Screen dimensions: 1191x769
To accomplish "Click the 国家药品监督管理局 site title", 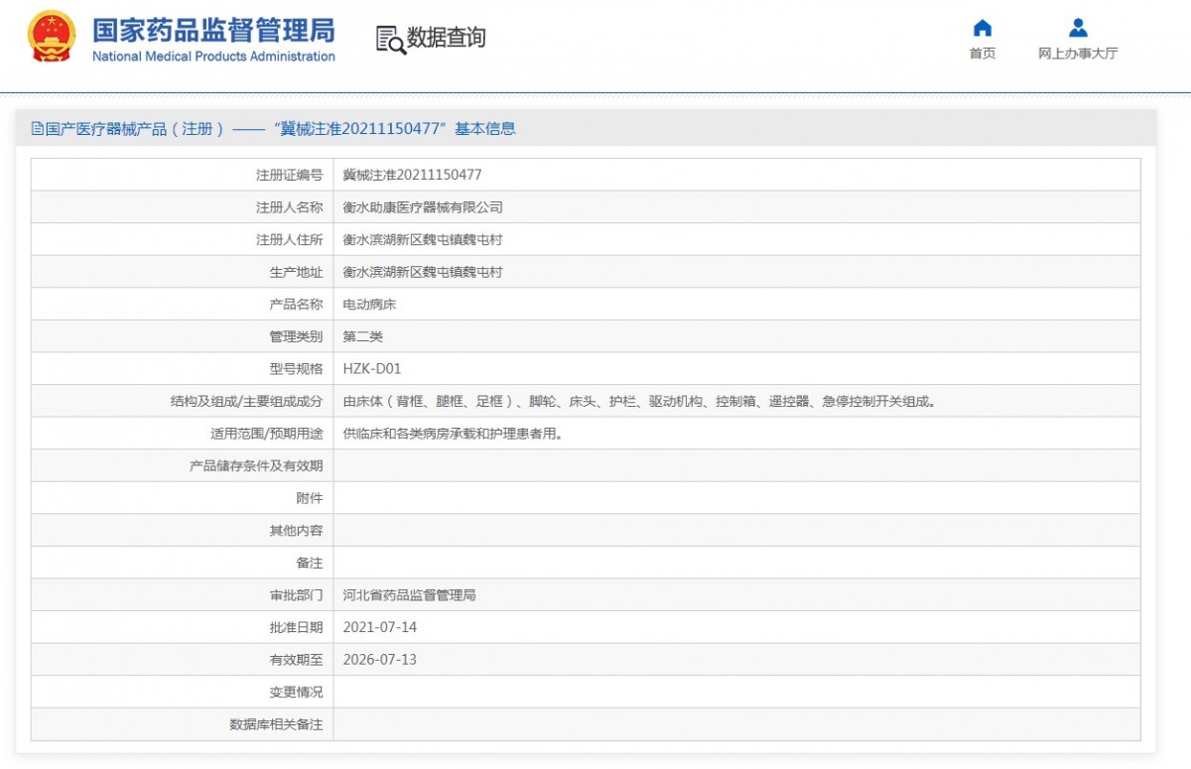I will [x=213, y=30].
